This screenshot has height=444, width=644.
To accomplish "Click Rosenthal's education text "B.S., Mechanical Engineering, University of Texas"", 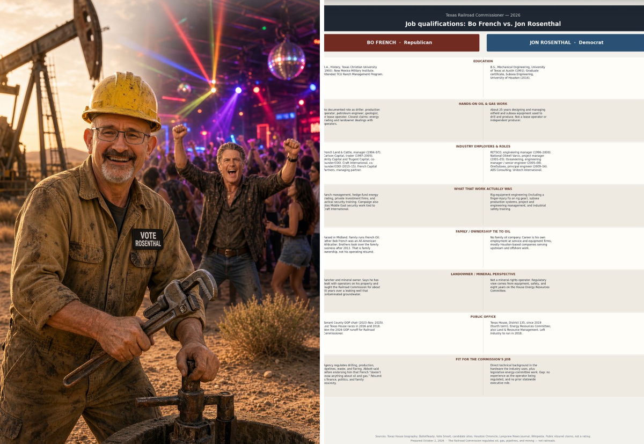I will click(517, 72).
